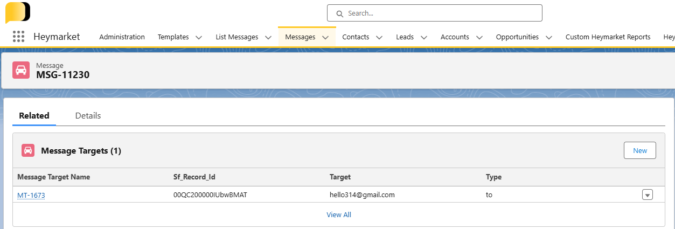
Task: Click the Heymarket yellow chat logo
Action: tap(18, 12)
